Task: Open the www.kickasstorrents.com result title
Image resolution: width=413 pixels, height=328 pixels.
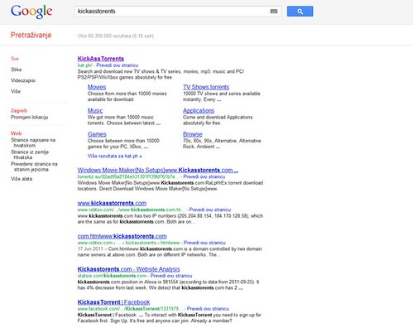Action: point(112,203)
